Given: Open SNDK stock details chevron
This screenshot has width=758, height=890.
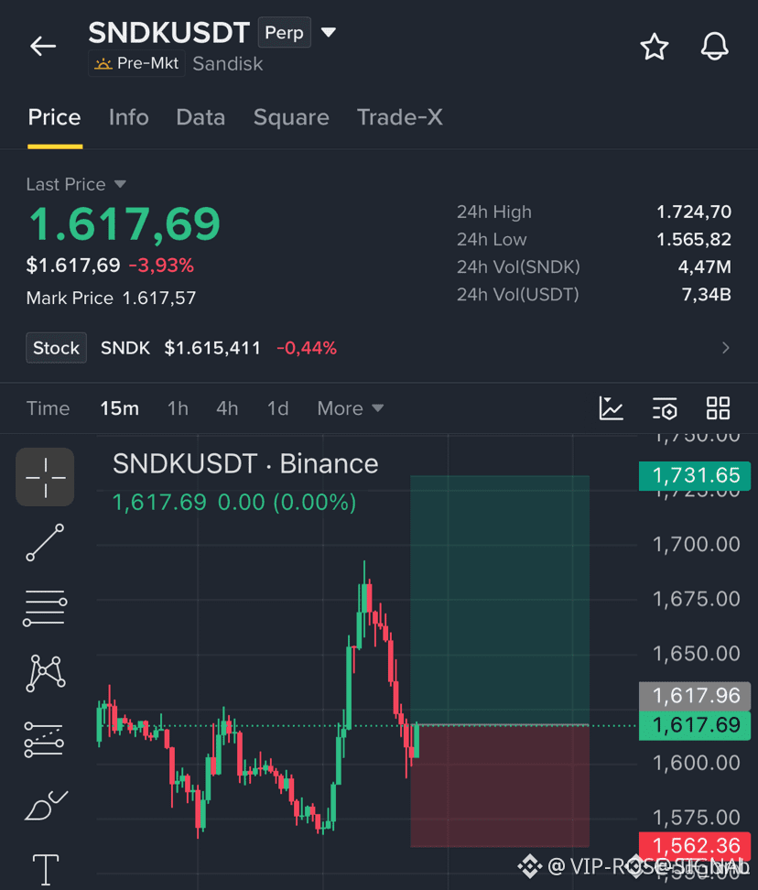Looking at the screenshot, I should pyautogui.click(x=726, y=348).
